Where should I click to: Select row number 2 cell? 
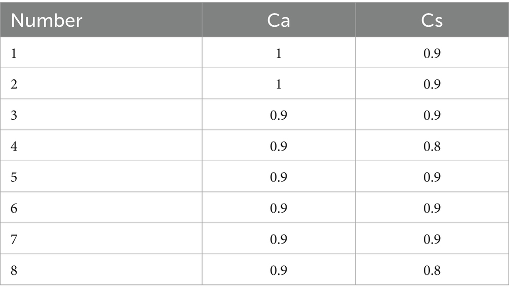tap(14, 84)
